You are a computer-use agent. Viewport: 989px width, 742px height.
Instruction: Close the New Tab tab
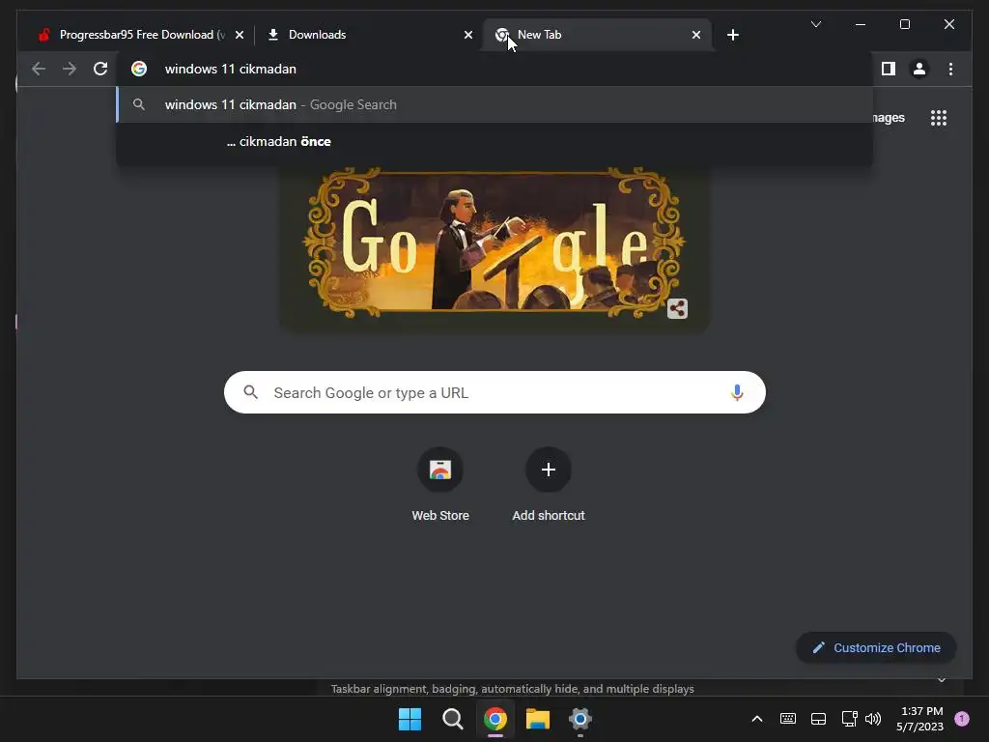pos(695,35)
